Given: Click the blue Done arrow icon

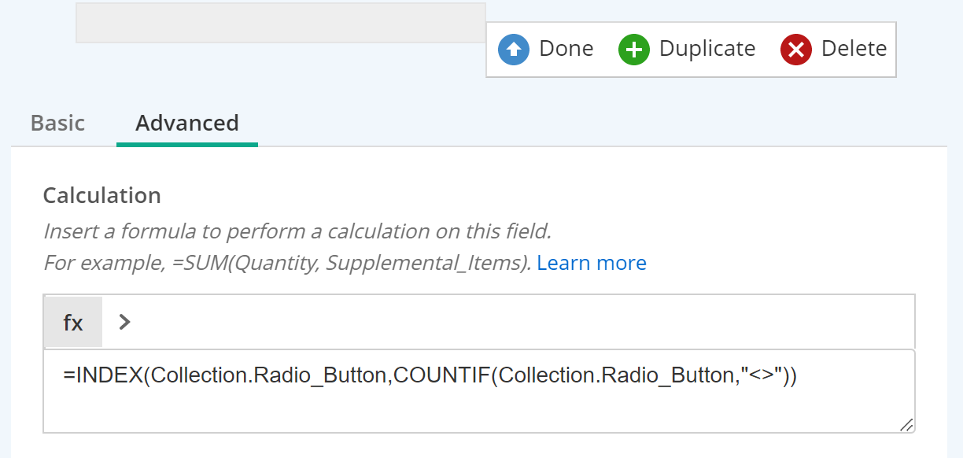Looking at the screenshot, I should pos(514,50).
